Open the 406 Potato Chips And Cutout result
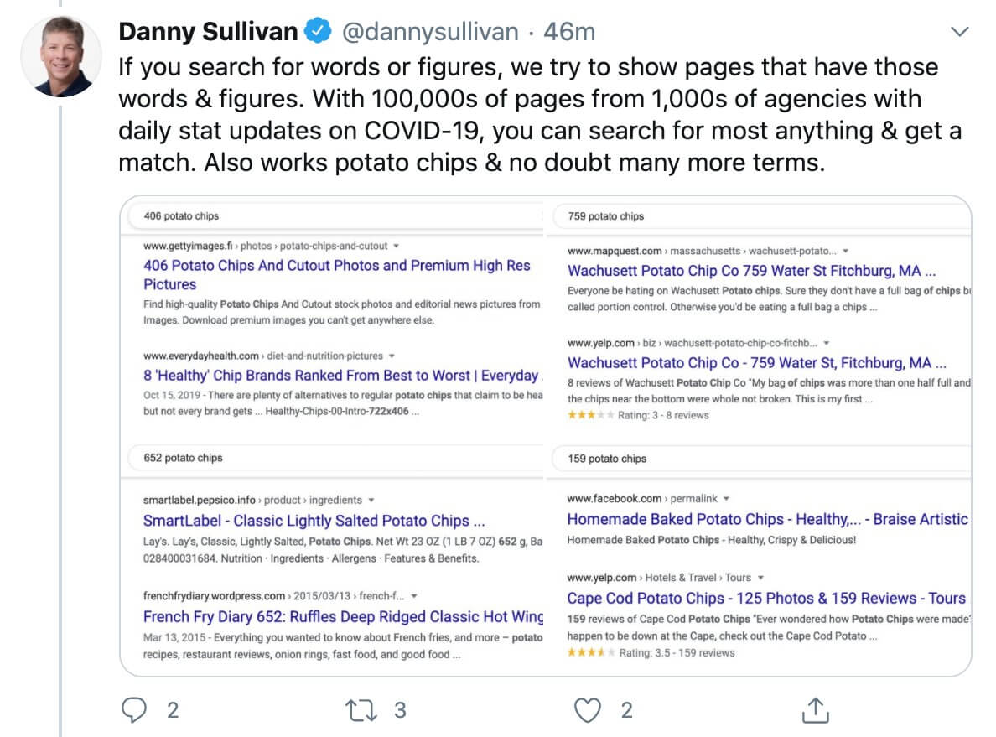 click(337, 274)
